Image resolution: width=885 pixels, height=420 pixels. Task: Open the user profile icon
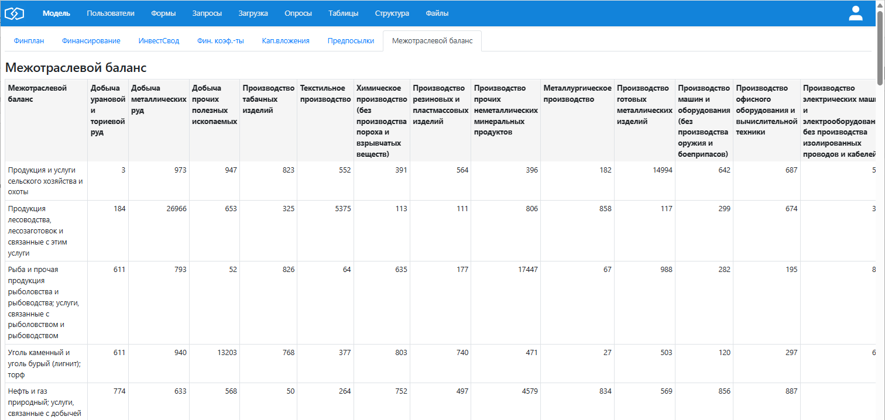856,13
